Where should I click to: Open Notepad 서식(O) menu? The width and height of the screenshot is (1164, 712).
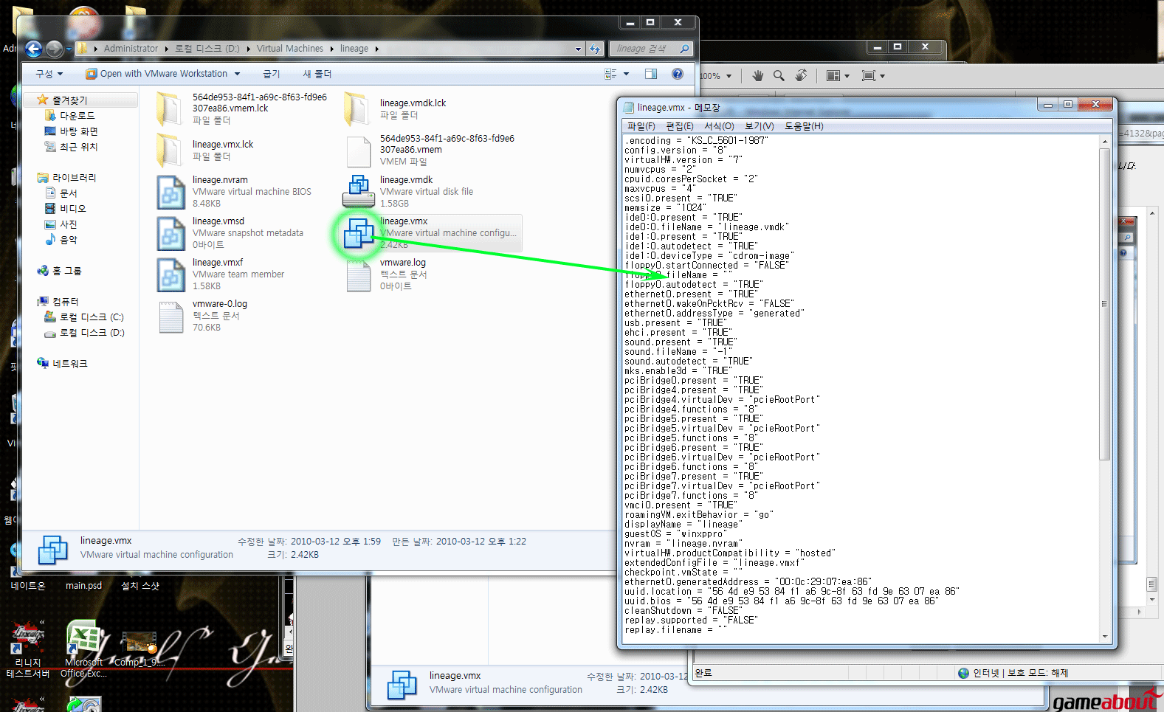[719, 126]
